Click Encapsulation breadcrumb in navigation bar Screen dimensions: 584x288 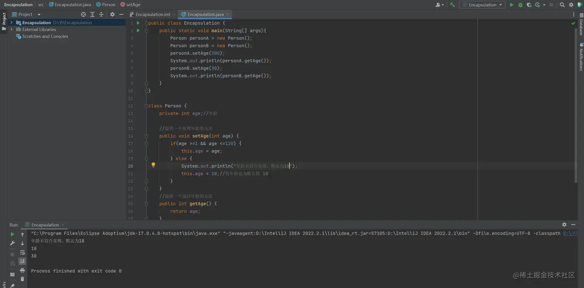(18, 5)
